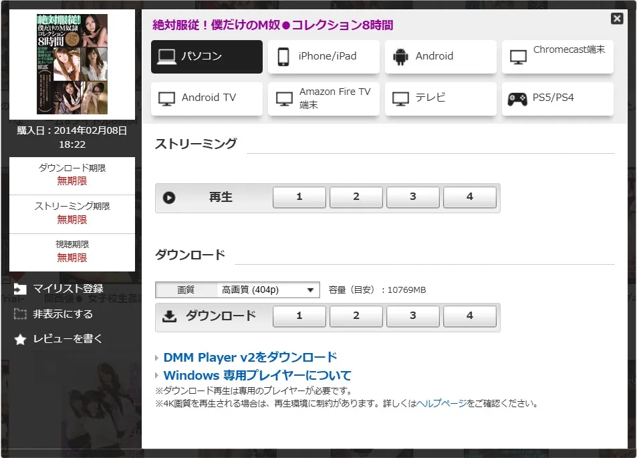
Task: Click the dashed box icon beside 非表示にする
Action: pos(20,314)
